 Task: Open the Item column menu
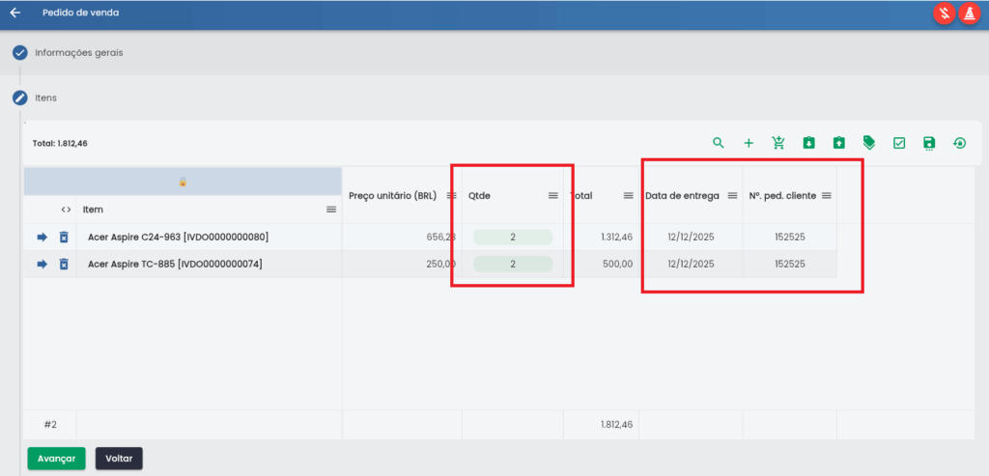click(331, 210)
